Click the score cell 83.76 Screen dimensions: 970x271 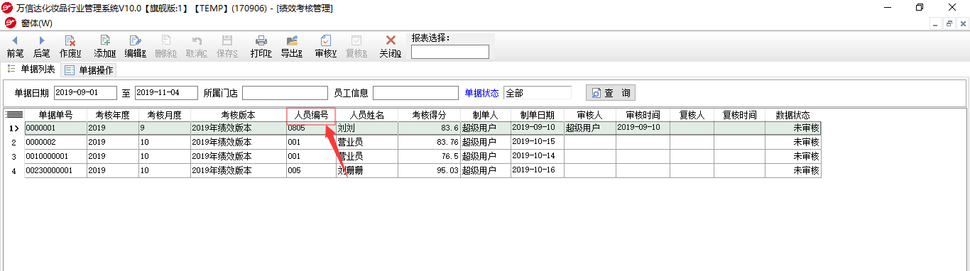tap(429, 142)
